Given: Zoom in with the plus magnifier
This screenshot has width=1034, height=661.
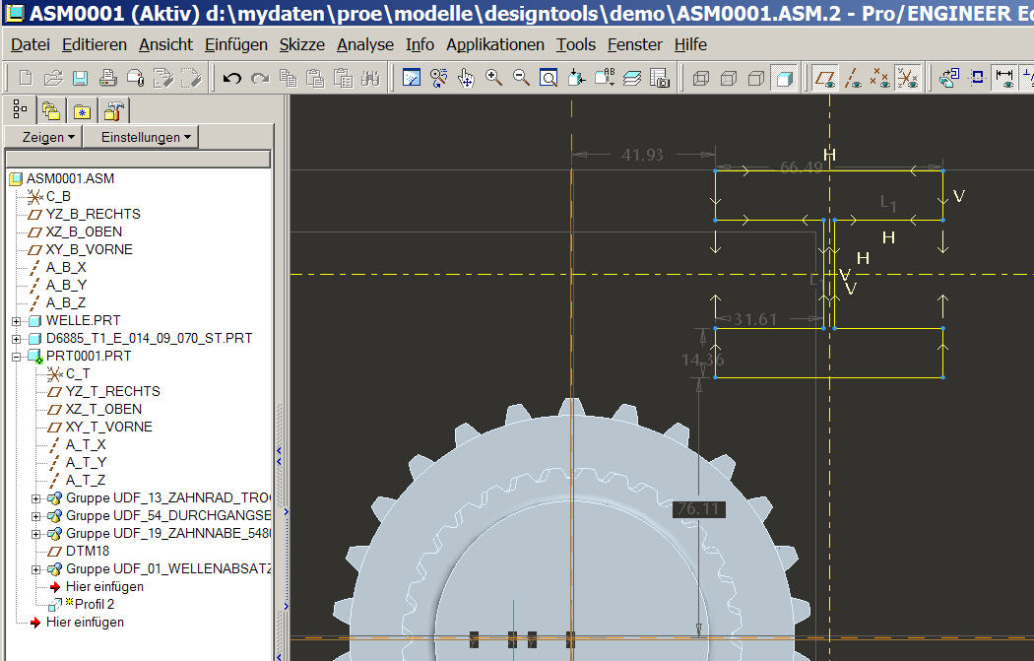Looking at the screenshot, I should tap(493, 79).
